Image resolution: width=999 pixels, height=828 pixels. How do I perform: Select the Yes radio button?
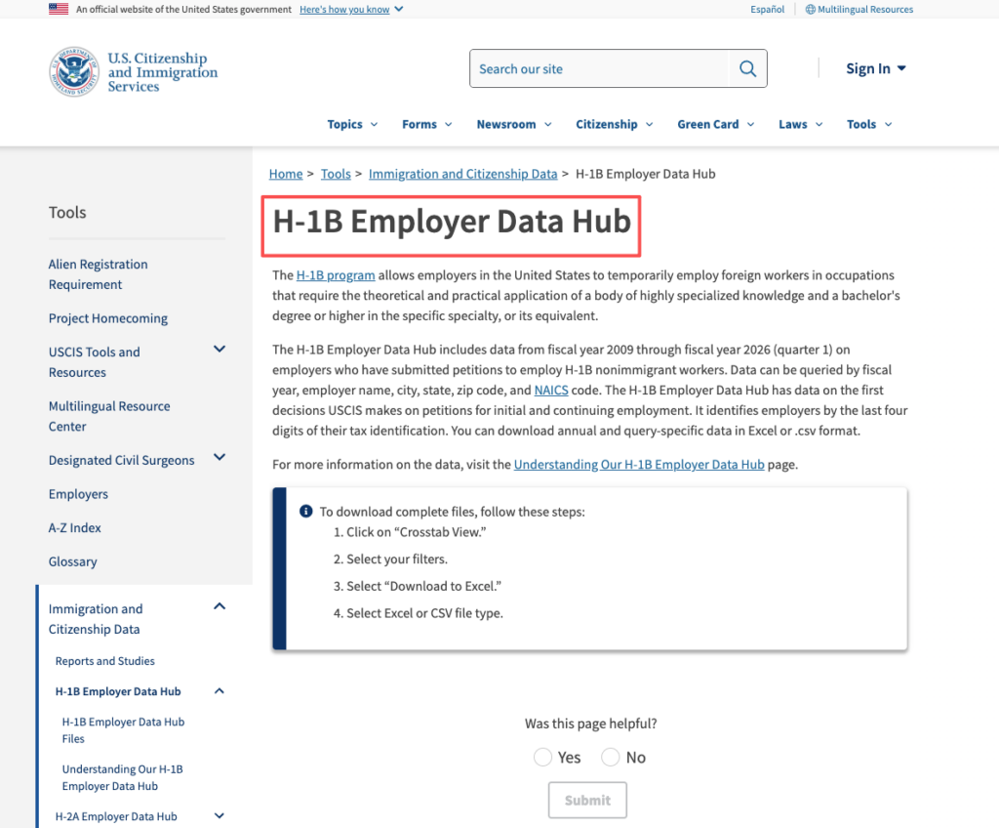[x=542, y=757]
